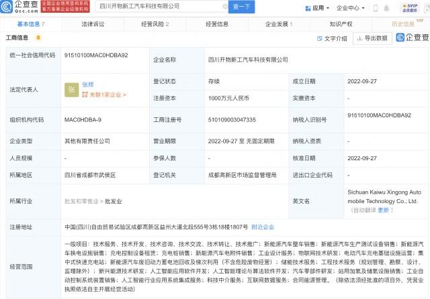Switch to the 经营风险 tab
The width and height of the screenshot is (430, 299).
155,24
